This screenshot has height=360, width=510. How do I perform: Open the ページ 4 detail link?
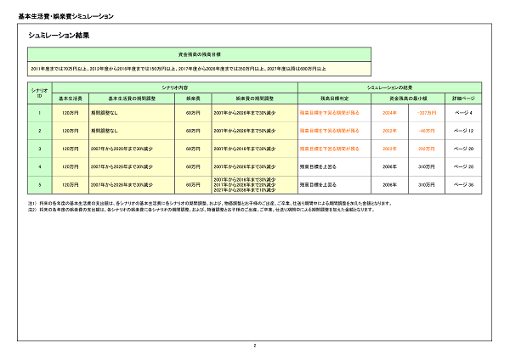point(463,112)
